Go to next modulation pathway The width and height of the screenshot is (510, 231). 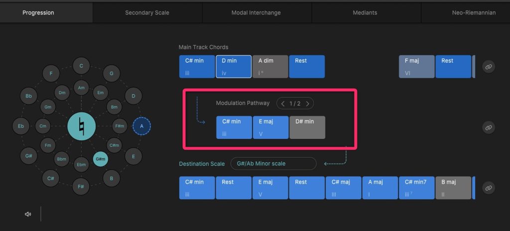pos(307,104)
